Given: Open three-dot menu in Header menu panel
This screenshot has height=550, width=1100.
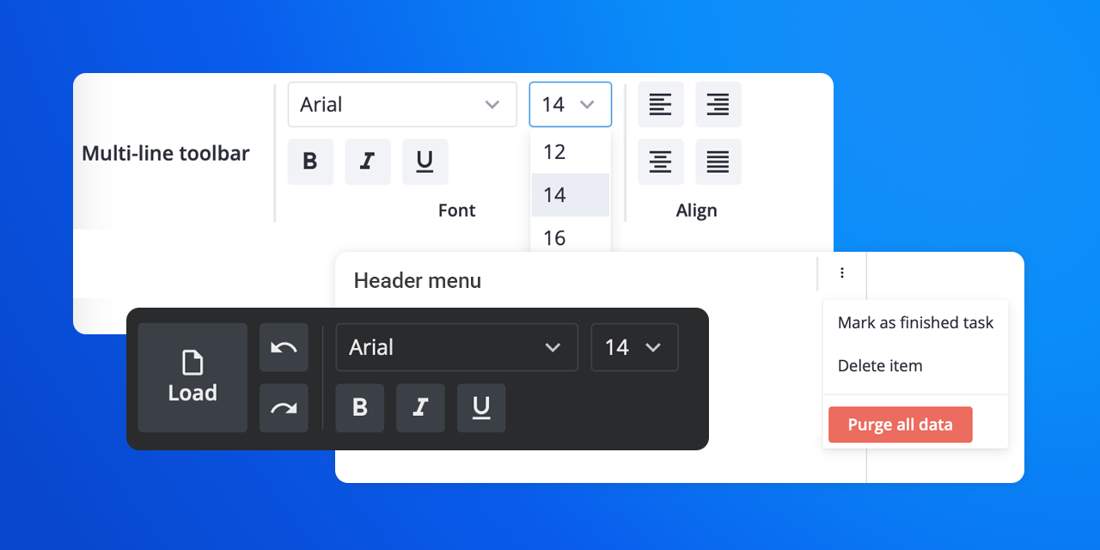Looking at the screenshot, I should pyautogui.click(x=842, y=273).
